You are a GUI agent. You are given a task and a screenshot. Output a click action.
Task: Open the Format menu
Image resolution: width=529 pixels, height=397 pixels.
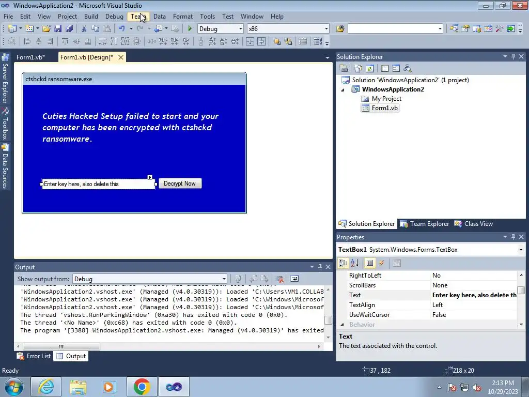point(183,16)
